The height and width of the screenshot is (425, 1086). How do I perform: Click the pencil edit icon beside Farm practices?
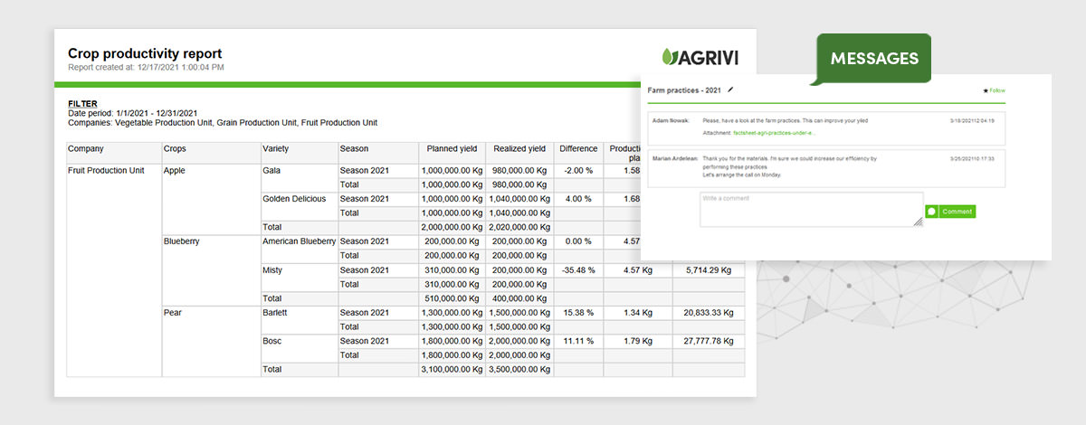pyautogui.click(x=730, y=90)
